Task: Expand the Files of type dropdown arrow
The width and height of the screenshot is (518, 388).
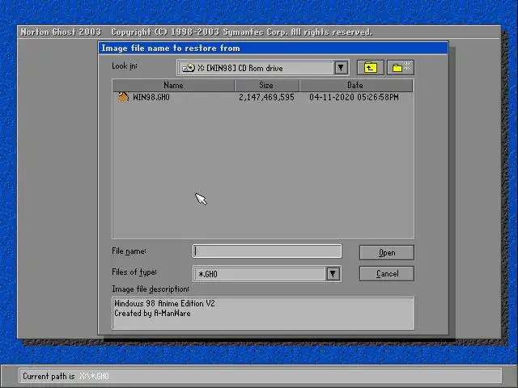Action: 333,274
